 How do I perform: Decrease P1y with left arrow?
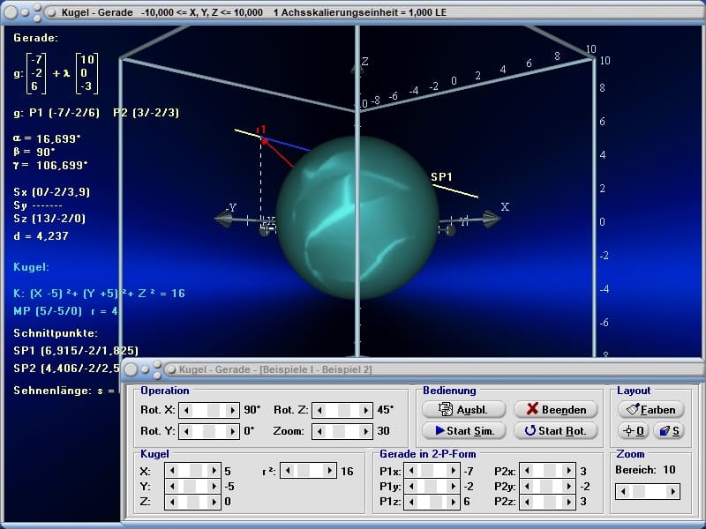(x=411, y=486)
